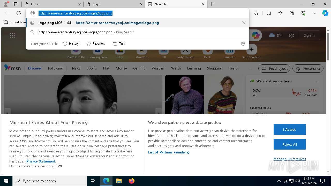Open the Favorites star toolbar icon
The width and height of the screenshot is (331, 186).
[x=280, y=13]
